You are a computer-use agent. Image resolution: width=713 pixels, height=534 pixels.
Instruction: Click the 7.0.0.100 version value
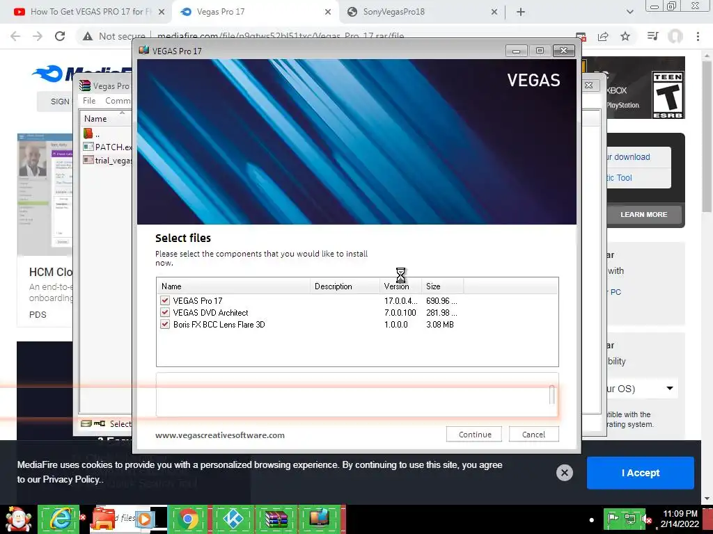pos(400,312)
